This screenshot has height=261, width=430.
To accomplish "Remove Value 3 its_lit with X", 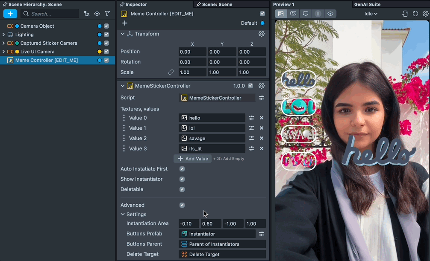I will click(262, 148).
